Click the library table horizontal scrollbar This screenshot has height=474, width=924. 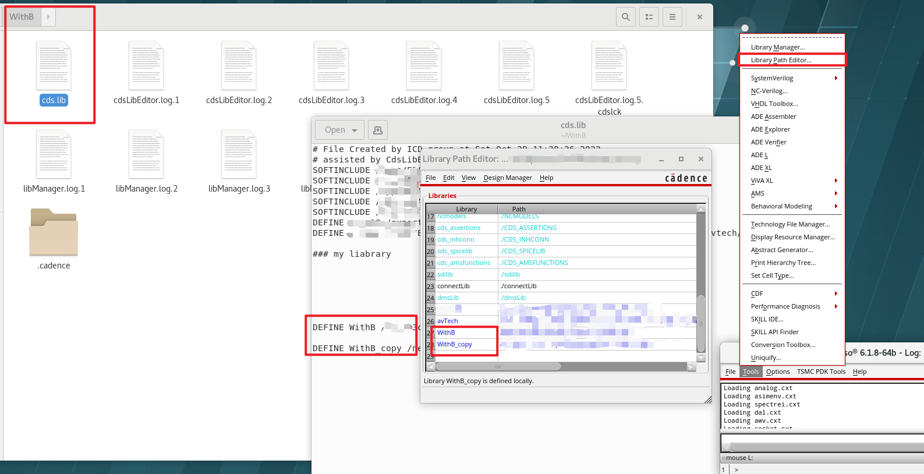[x=498, y=367]
